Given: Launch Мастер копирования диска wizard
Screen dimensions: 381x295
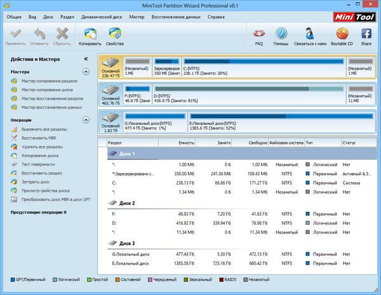Looking at the screenshot, I should (47, 90).
